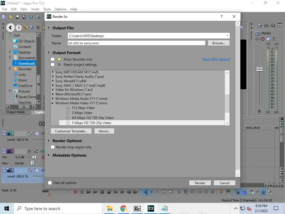Click the explorer red Delete X icon
285x214 pixels.
[x=38, y=28]
